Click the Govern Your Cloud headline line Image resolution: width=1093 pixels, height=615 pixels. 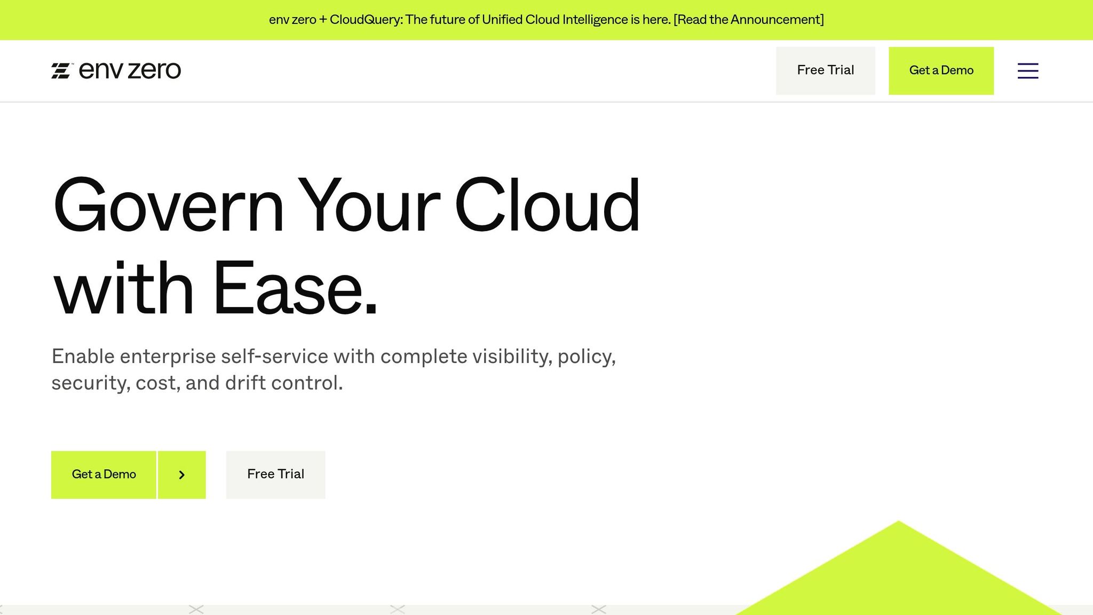346,207
